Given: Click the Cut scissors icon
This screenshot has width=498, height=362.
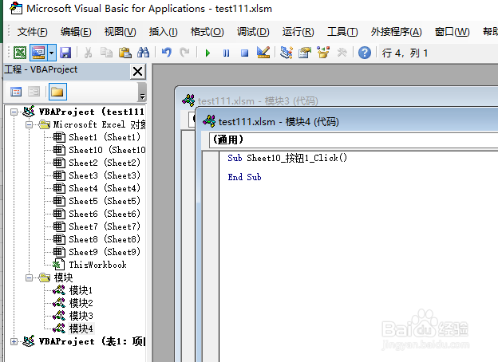Looking at the screenshot, I should point(88,53).
